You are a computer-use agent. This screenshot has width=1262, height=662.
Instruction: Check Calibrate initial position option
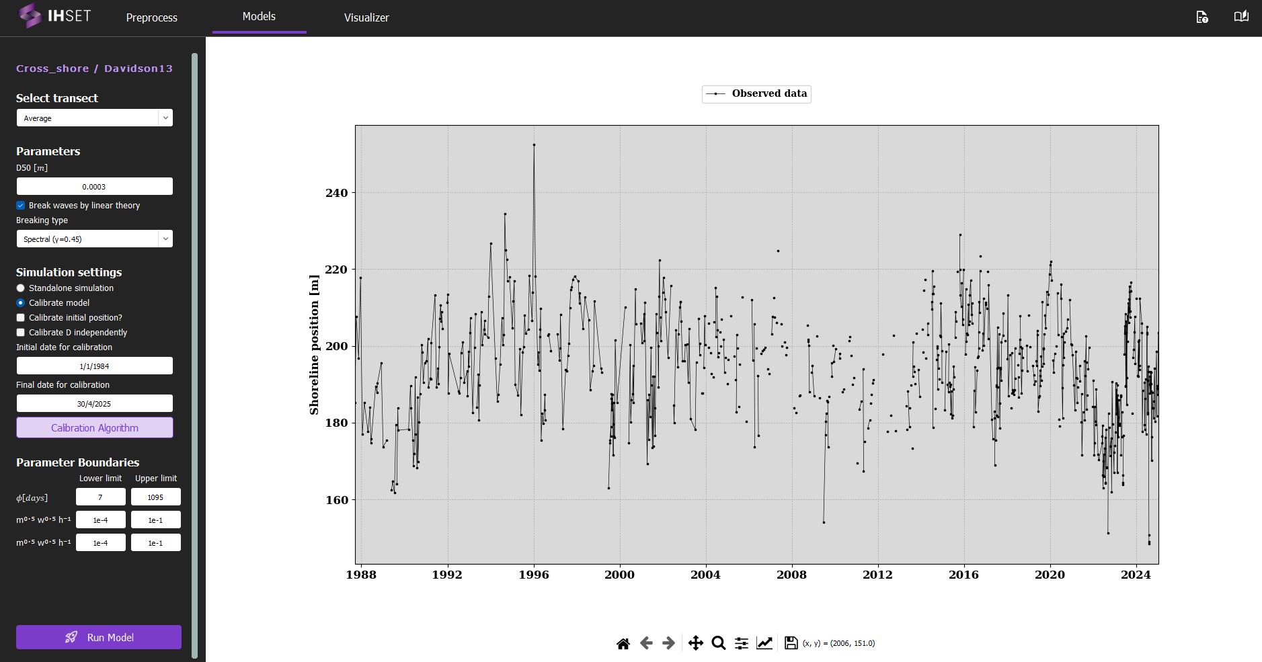[x=20, y=317]
